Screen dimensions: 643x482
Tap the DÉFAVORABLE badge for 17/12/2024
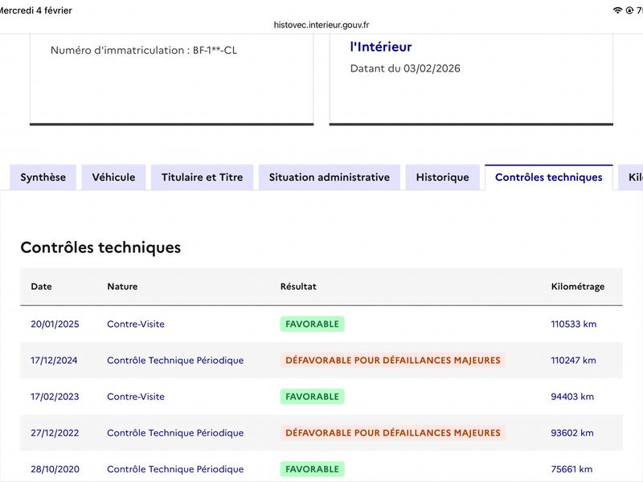coord(392,361)
